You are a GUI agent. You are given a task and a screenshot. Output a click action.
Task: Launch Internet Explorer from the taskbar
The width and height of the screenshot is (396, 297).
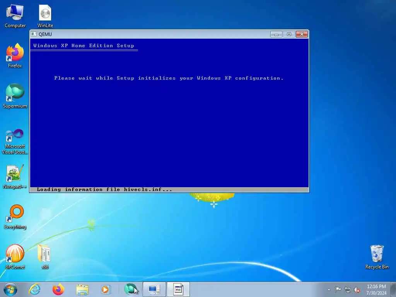point(34,289)
